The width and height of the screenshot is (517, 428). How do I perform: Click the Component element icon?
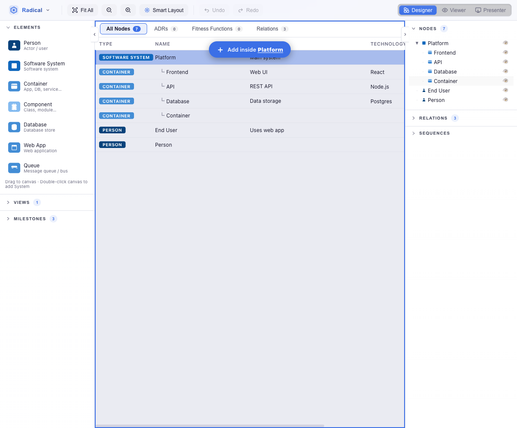click(14, 107)
